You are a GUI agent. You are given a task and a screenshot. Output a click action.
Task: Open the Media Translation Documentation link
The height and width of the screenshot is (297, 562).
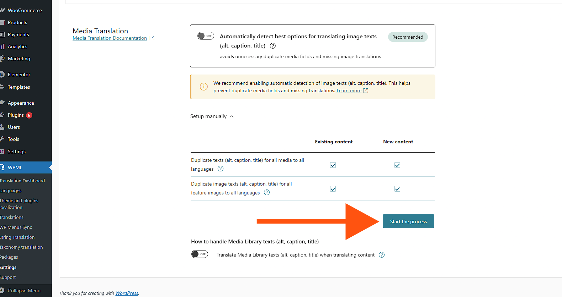tap(110, 38)
